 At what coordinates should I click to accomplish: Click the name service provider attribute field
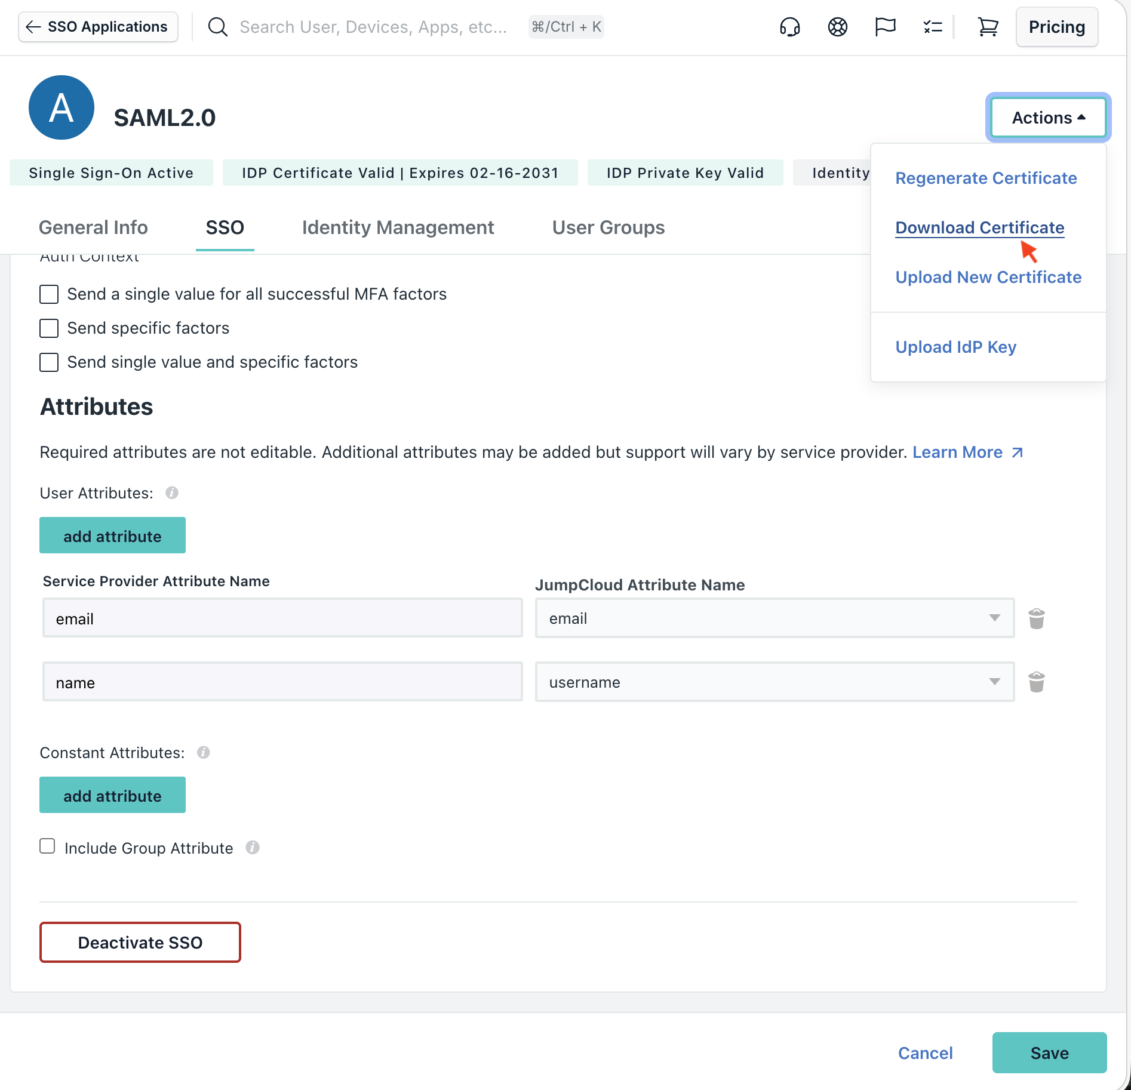pos(282,682)
